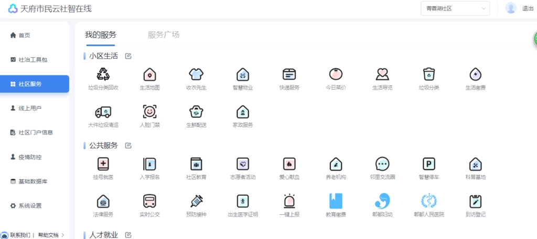The width and height of the screenshot is (537, 239).
Task: Select the 我的服务 tab
Action: click(x=101, y=35)
